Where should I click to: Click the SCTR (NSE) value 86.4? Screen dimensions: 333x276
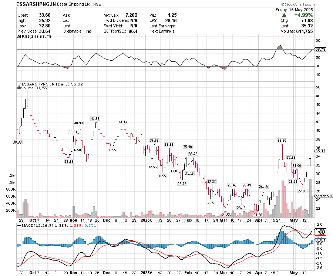133,31
